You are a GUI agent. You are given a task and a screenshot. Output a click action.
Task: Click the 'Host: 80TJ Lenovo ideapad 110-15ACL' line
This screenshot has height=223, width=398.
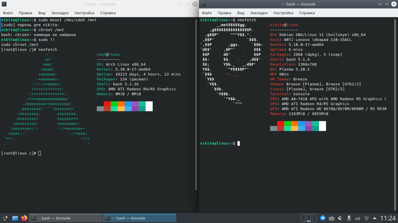[x=313, y=40]
